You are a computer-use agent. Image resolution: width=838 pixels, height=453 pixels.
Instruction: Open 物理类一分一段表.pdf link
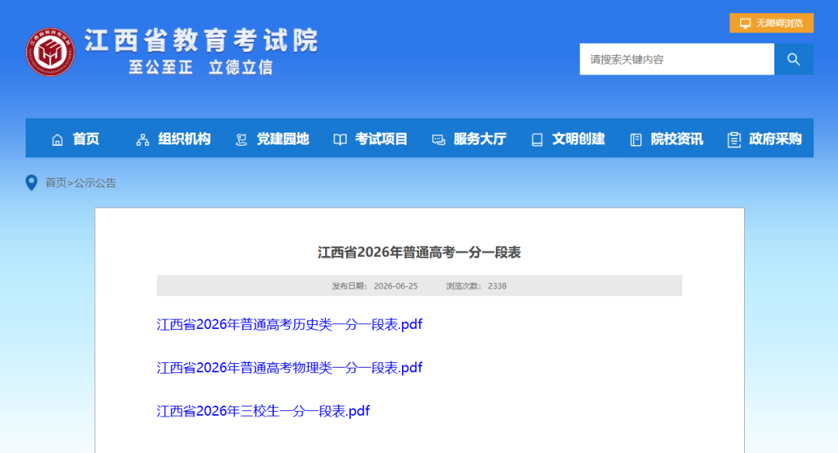point(289,368)
